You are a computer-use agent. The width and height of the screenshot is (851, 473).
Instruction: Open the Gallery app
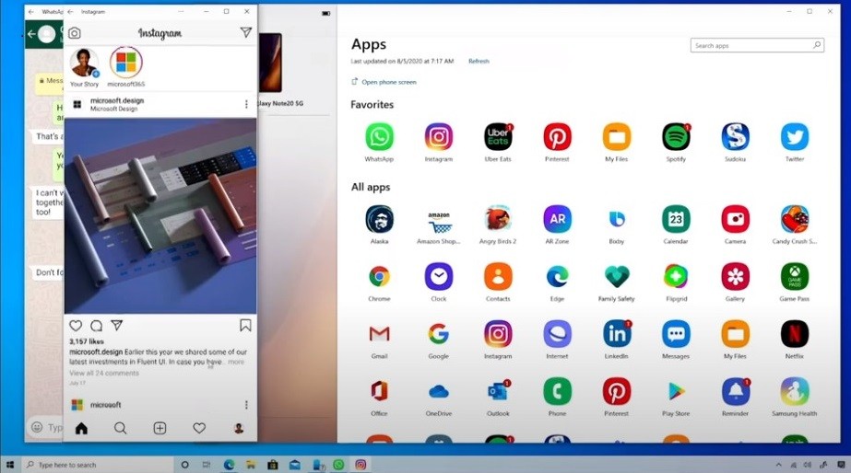pyautogui.click(x=736, y=277)
